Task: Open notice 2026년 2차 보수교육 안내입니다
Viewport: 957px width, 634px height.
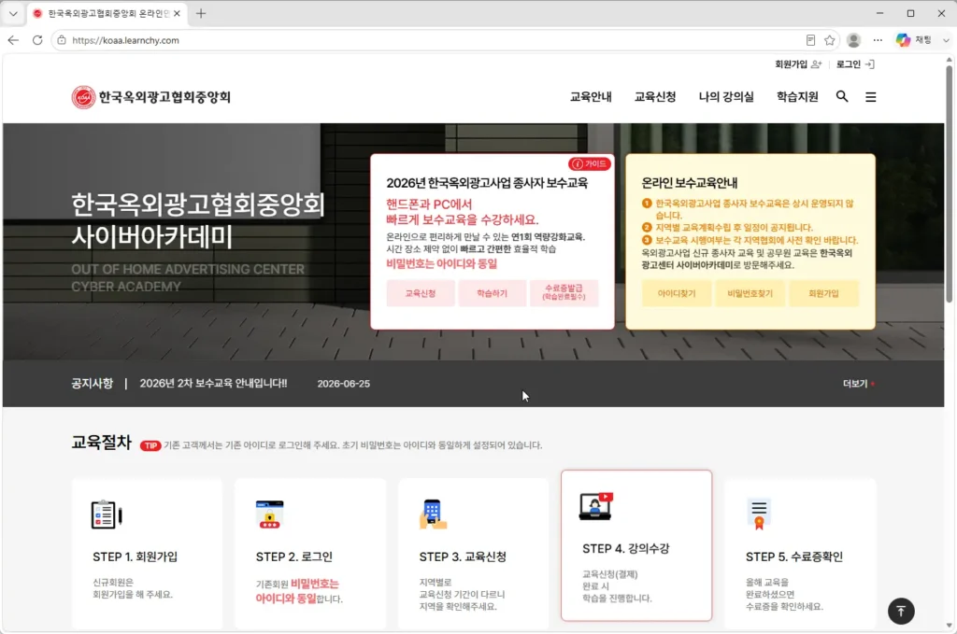Action: click(x=214, y=384)
